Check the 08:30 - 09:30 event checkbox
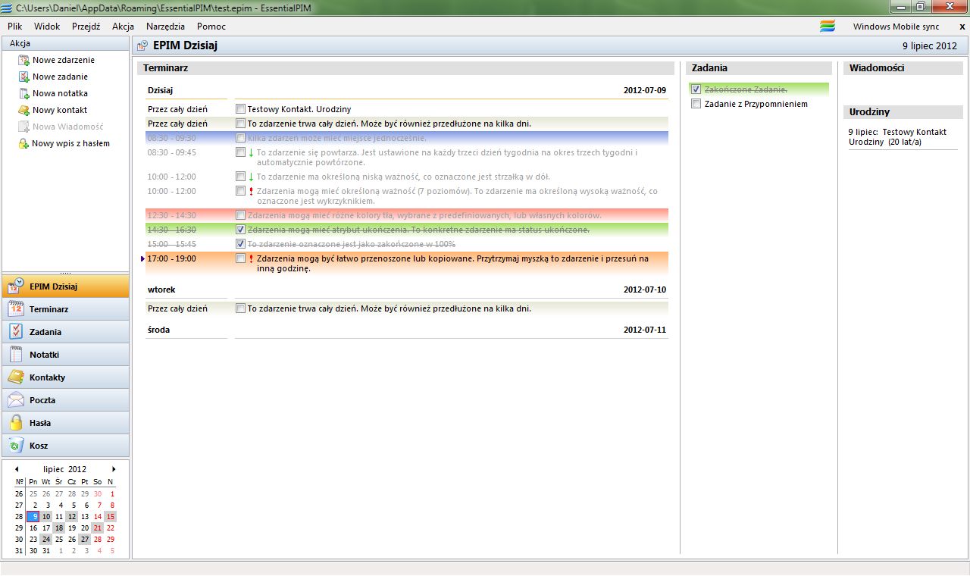The height and width of the screenshot is (576, 970). coord(240,138)
